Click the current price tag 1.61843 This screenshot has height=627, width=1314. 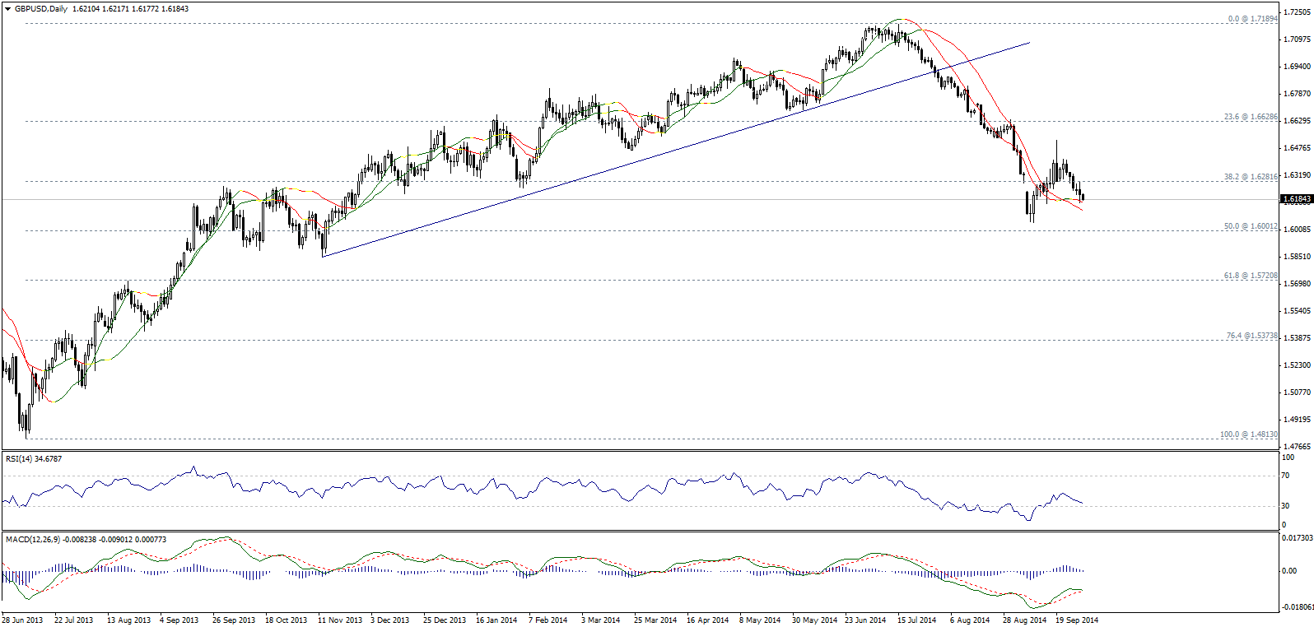pyautogui.click(x=1297, y=199)
